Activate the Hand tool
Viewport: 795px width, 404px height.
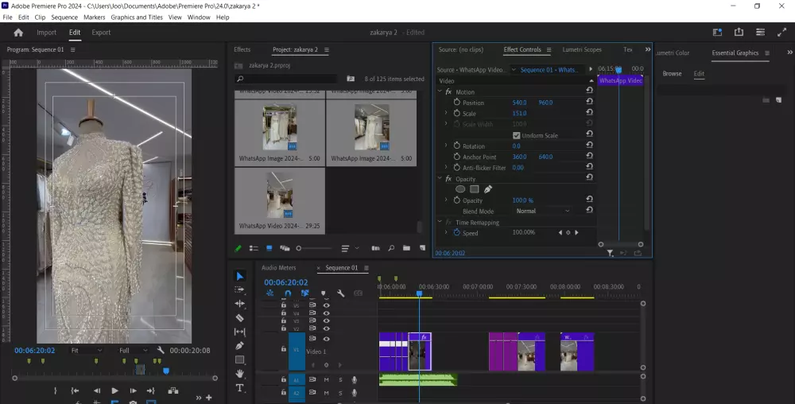(240, 374)
